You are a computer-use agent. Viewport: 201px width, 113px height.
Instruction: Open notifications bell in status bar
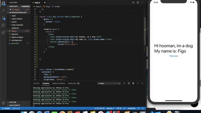point(143,108)
